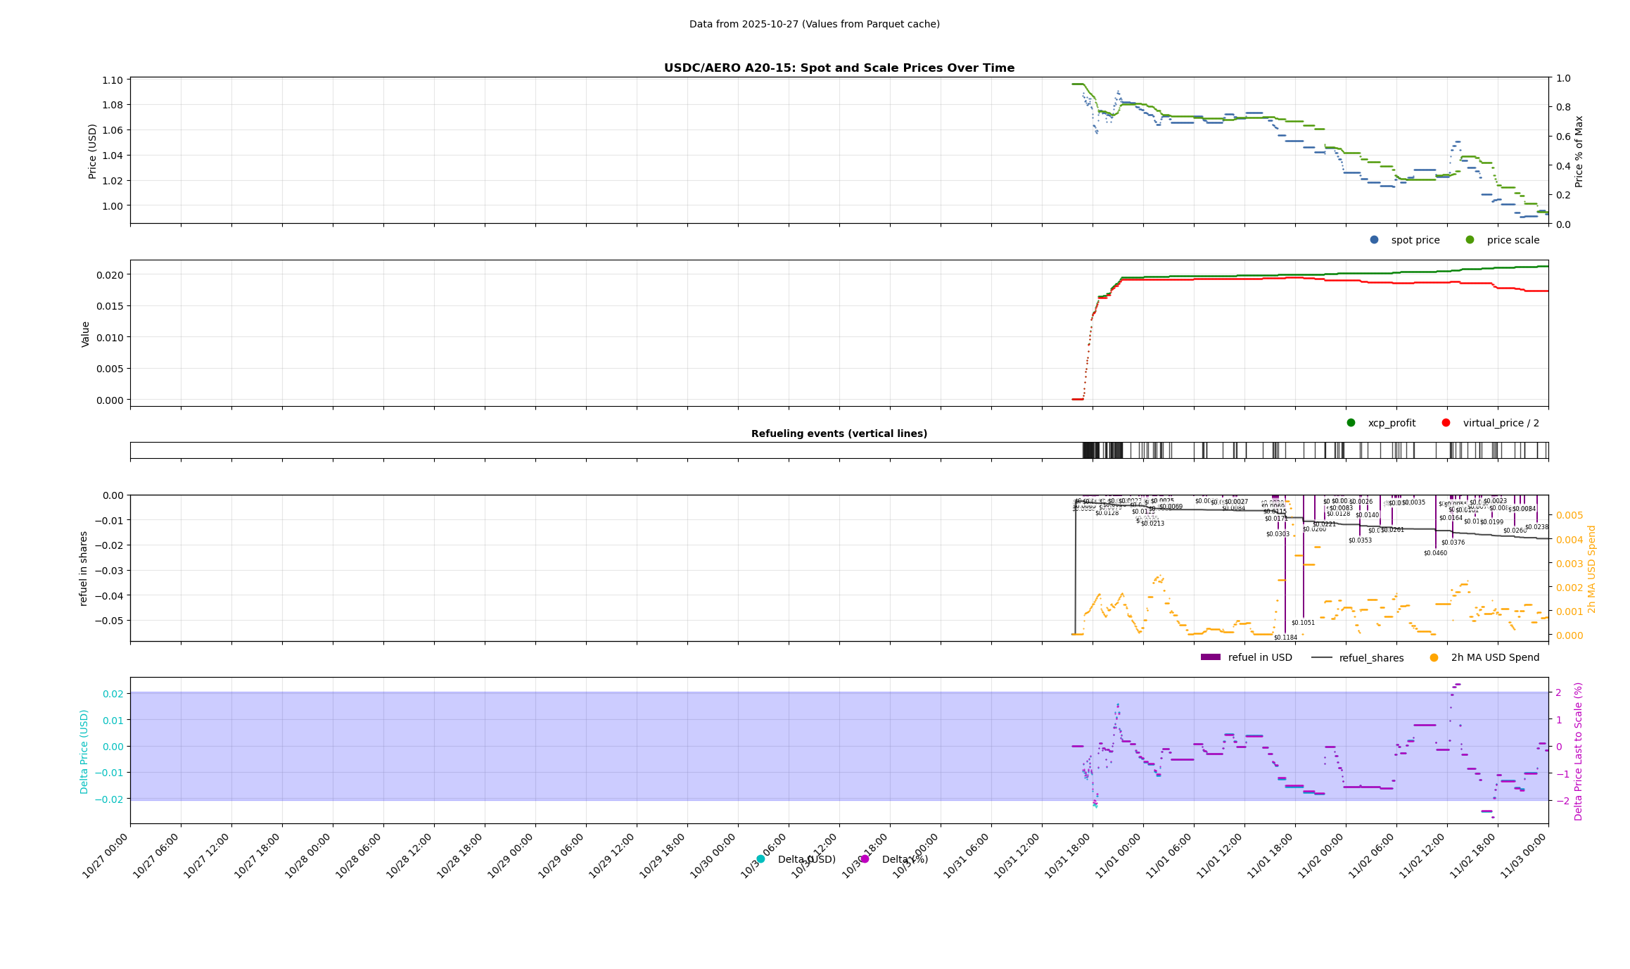
Task: Click the magenta Delta (%) legend marker
Action: point(865,859)
